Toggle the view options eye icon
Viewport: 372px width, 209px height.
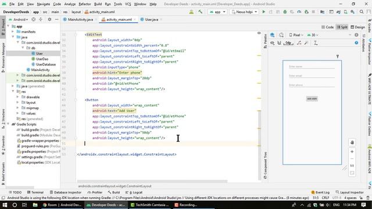pos(273,43)
